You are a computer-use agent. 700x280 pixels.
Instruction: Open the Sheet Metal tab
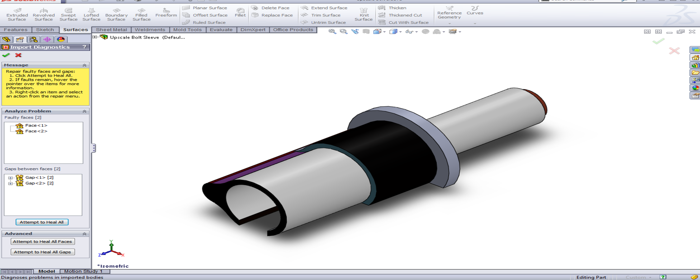tap(111, 30)
